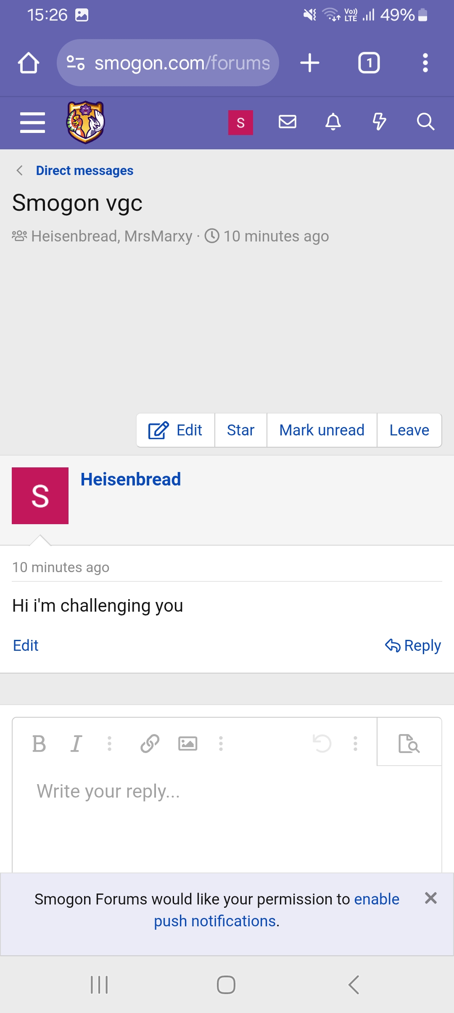
Task: Click the reply preview icon
Action: (x=409, y=743)
